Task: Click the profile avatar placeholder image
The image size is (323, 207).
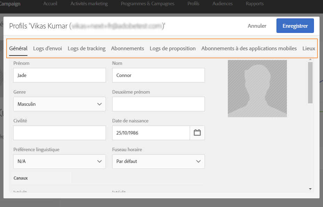Action: pyautogui.click(x=257, y=88)
